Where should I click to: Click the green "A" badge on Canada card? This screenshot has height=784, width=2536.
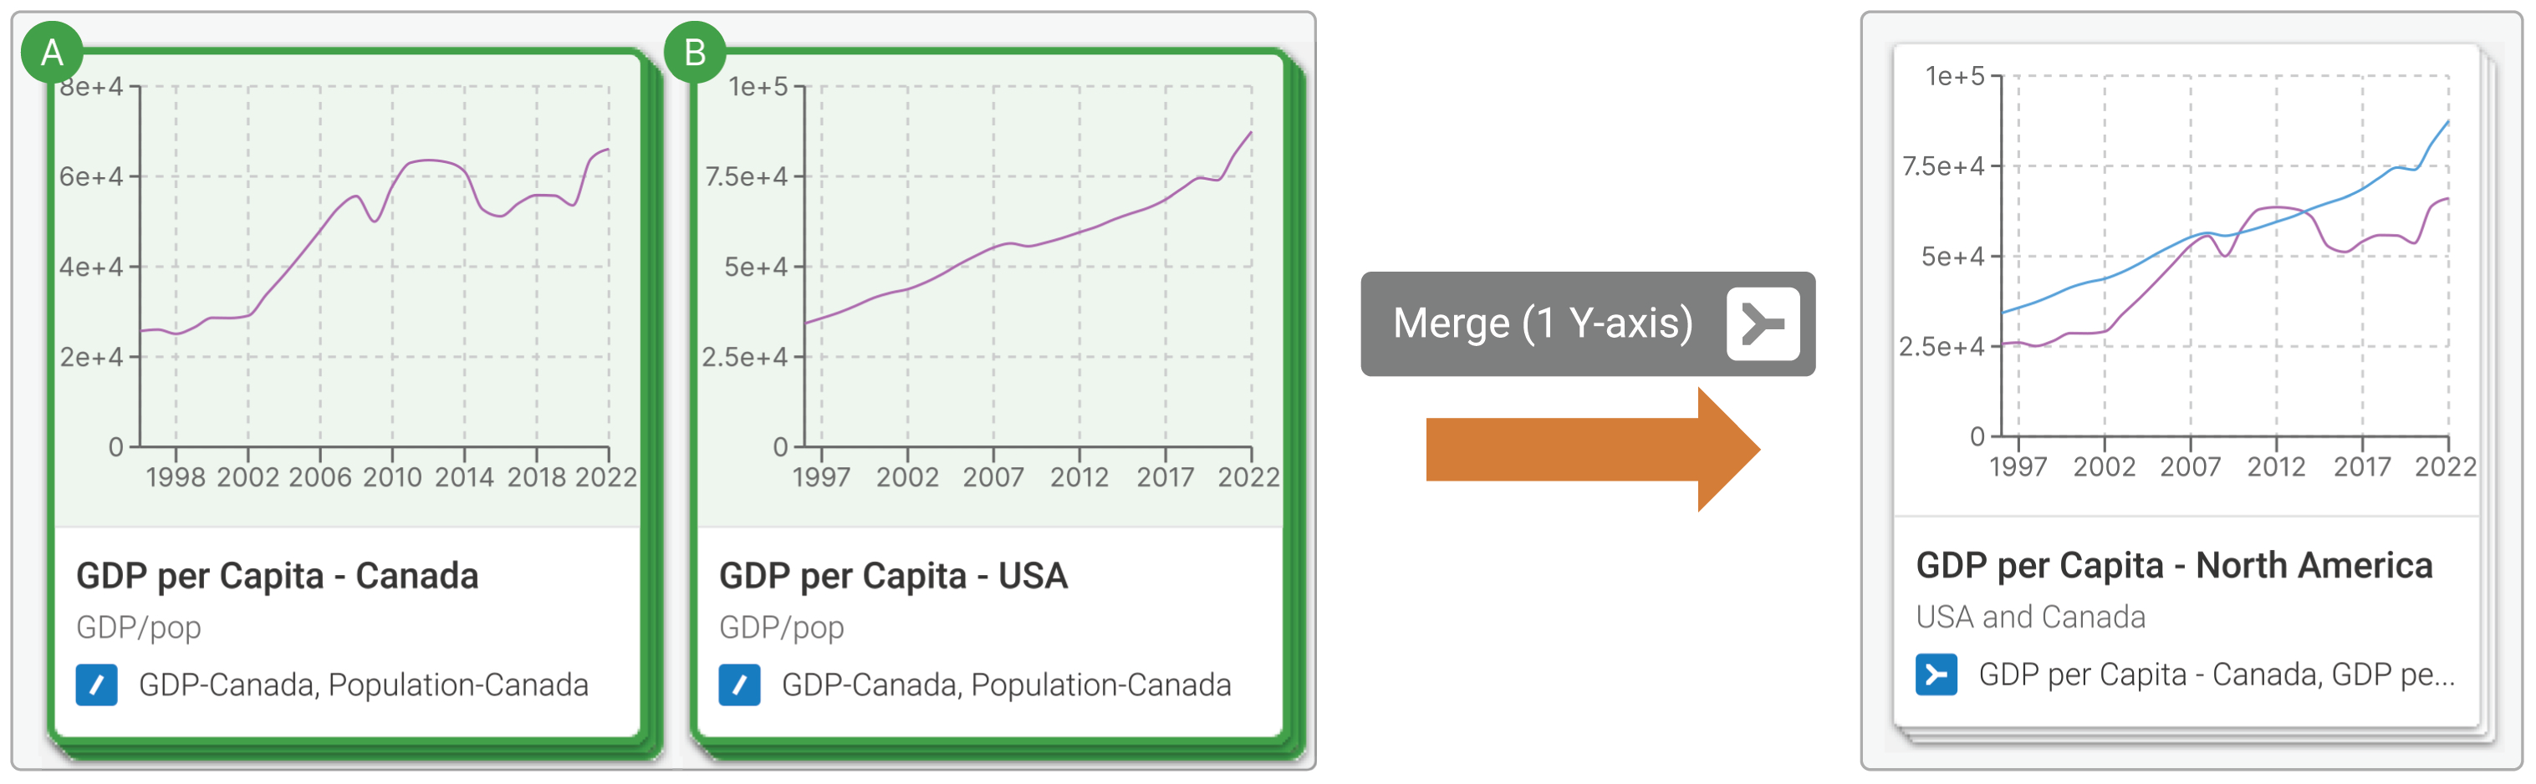(51, 52)
